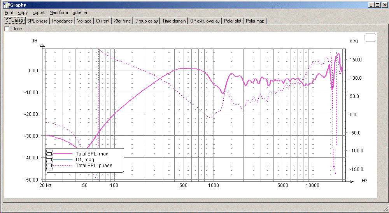
Task: Click the D1, mag legend label
Action: pyautogui.click(x=85, y=160)
